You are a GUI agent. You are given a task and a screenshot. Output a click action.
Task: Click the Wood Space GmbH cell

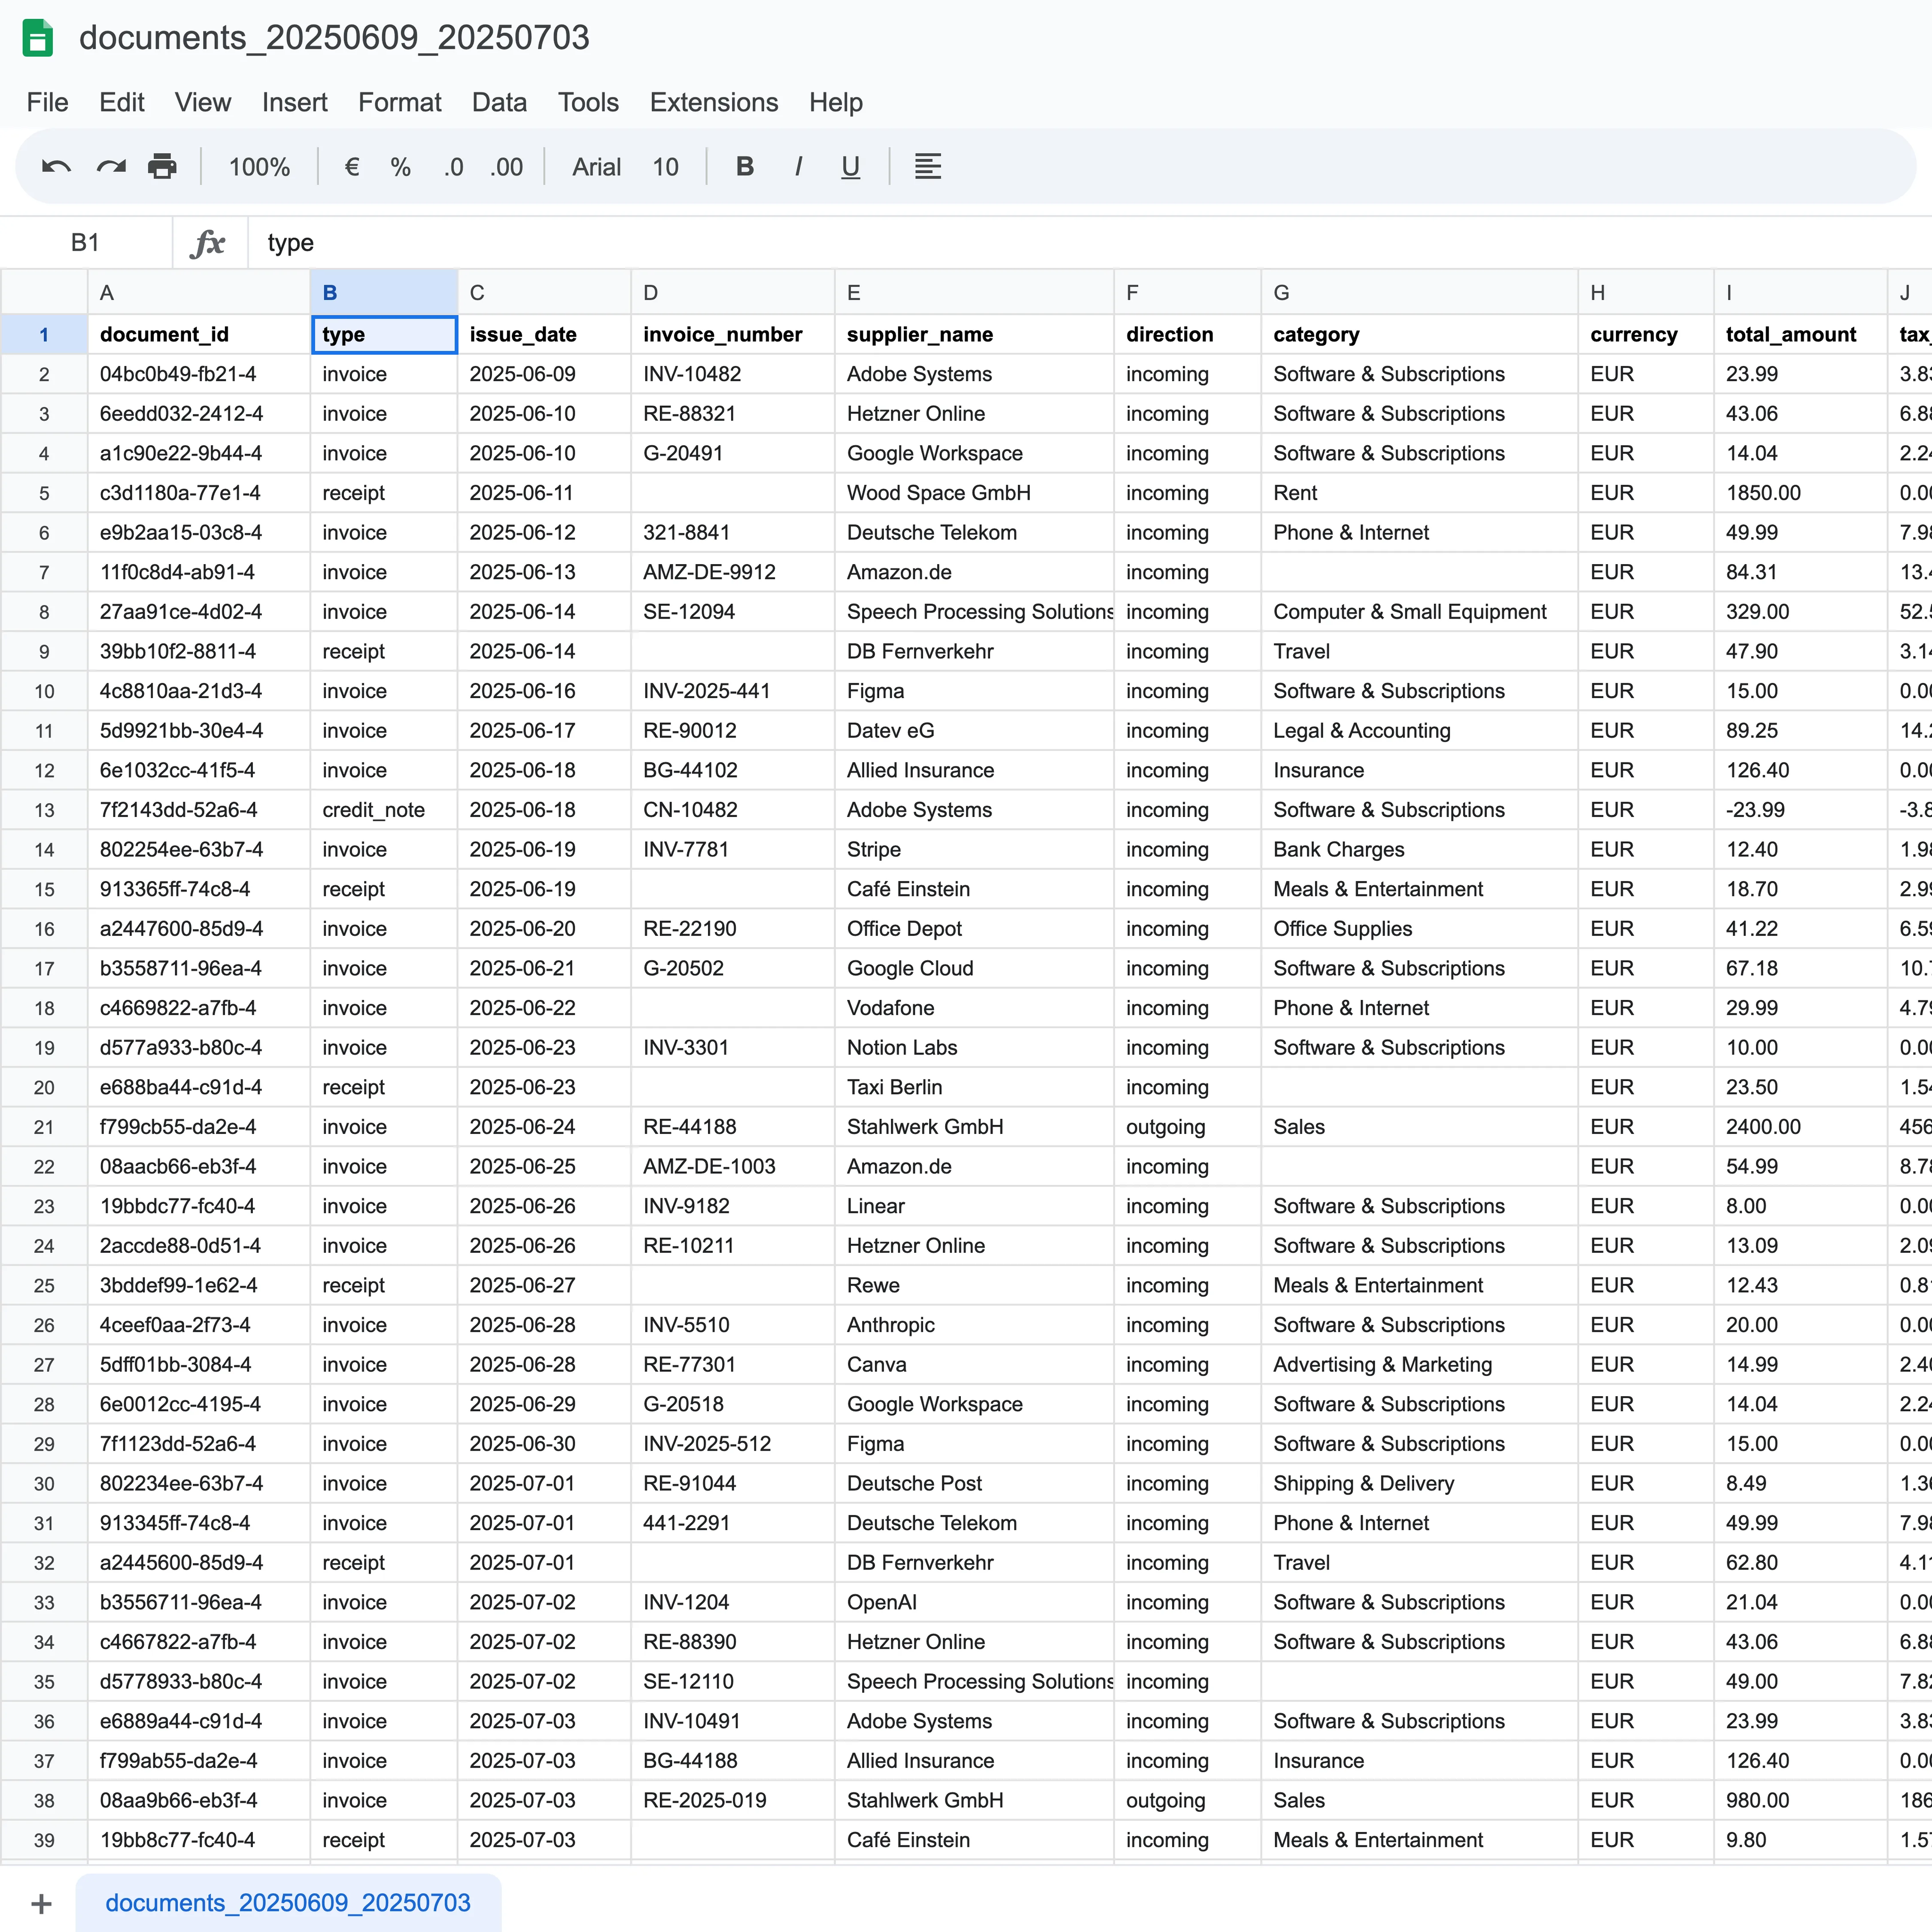[974, 493]
